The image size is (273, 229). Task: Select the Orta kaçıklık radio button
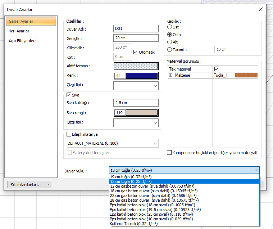[x=169, y=35]
